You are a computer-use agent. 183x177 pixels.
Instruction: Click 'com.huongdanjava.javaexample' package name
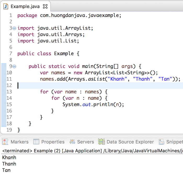[x=79, y=15]
